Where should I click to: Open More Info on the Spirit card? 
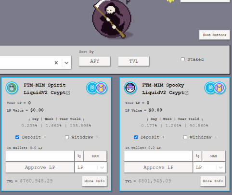pyautogui.click(x=94, y=181)
